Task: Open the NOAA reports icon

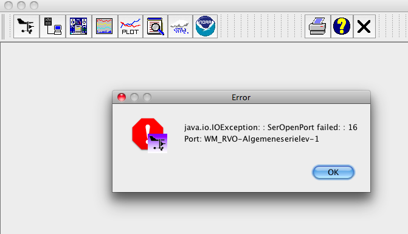Action: (x=205, y=26)
